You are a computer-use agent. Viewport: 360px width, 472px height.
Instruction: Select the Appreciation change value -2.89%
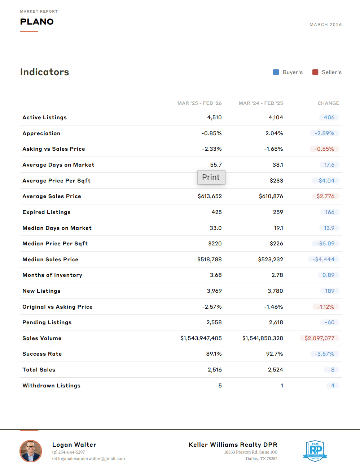coord(324,133)
